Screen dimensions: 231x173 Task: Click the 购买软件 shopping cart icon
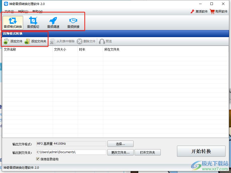tap(212, 11)
